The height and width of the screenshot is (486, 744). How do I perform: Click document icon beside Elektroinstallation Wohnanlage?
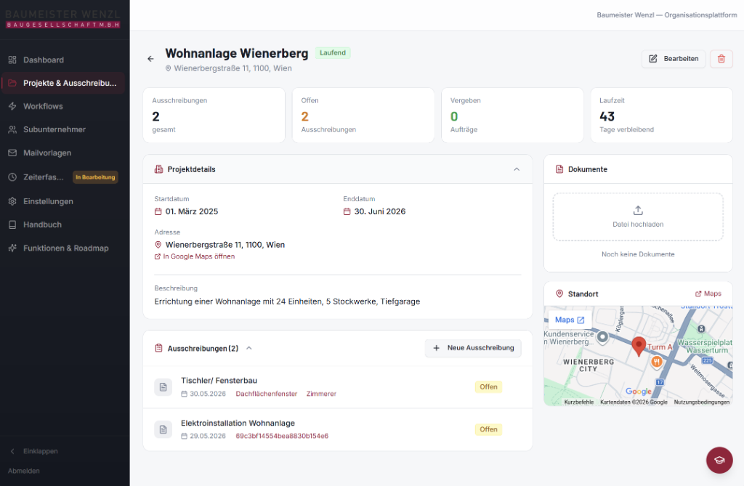coord(163,429)
